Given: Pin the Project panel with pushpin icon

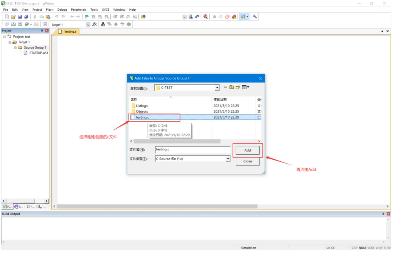Looking at the screenshot, I should pos(42,31).
